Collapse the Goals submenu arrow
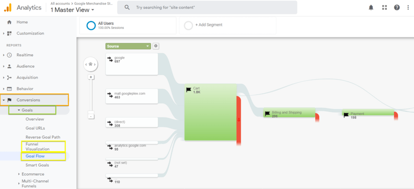The image size is (414, 189). click(x=19, y=110)
